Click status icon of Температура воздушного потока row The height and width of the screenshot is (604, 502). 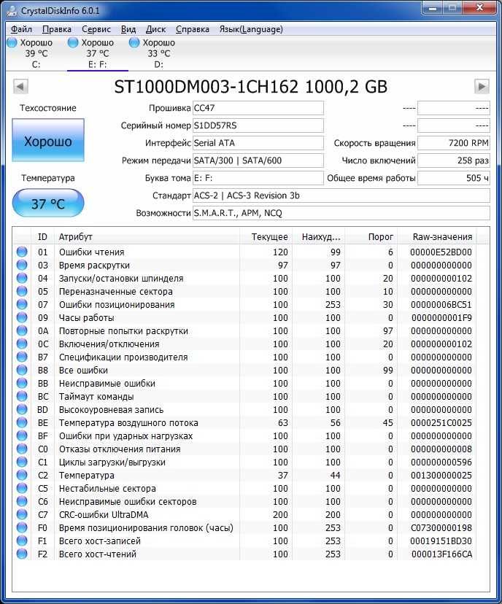pos(22,422)
